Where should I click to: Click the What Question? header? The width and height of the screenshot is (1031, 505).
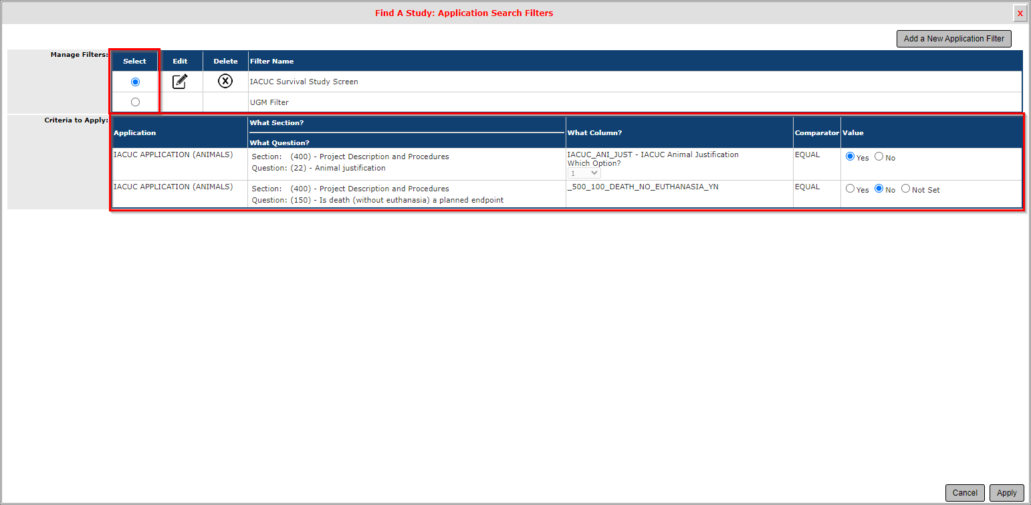pyautogui.click(x=279, y=142)
